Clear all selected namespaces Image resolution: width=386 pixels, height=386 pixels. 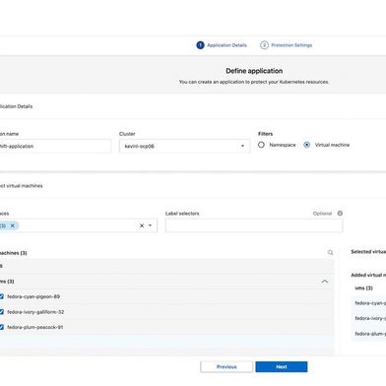coord(142,225)
